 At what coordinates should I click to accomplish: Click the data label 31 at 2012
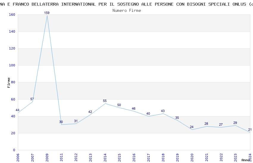pyautogui.click(x=76, y=121)
